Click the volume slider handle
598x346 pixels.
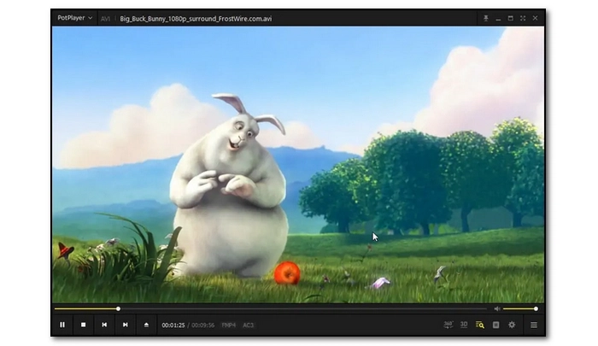click(x=536, y=308)
